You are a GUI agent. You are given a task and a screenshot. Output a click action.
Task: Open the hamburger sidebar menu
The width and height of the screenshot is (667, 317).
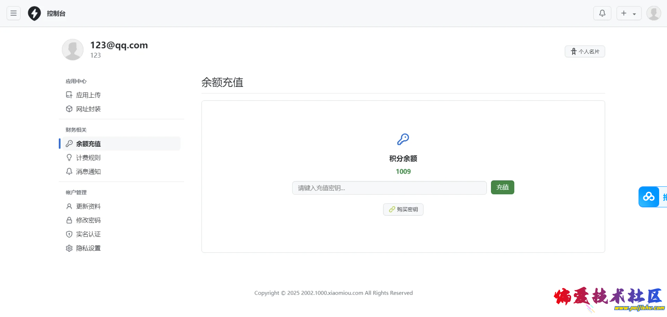[13, 13]
